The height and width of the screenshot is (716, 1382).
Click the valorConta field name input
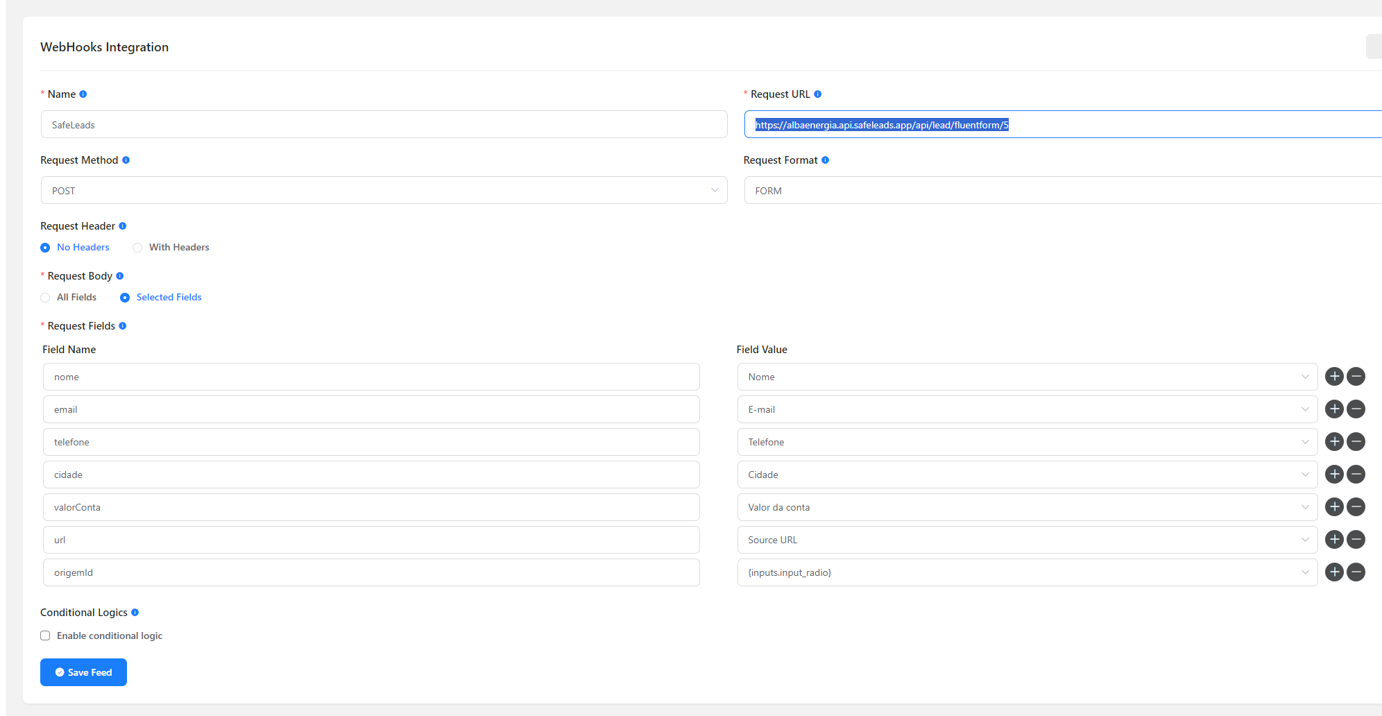371,507
